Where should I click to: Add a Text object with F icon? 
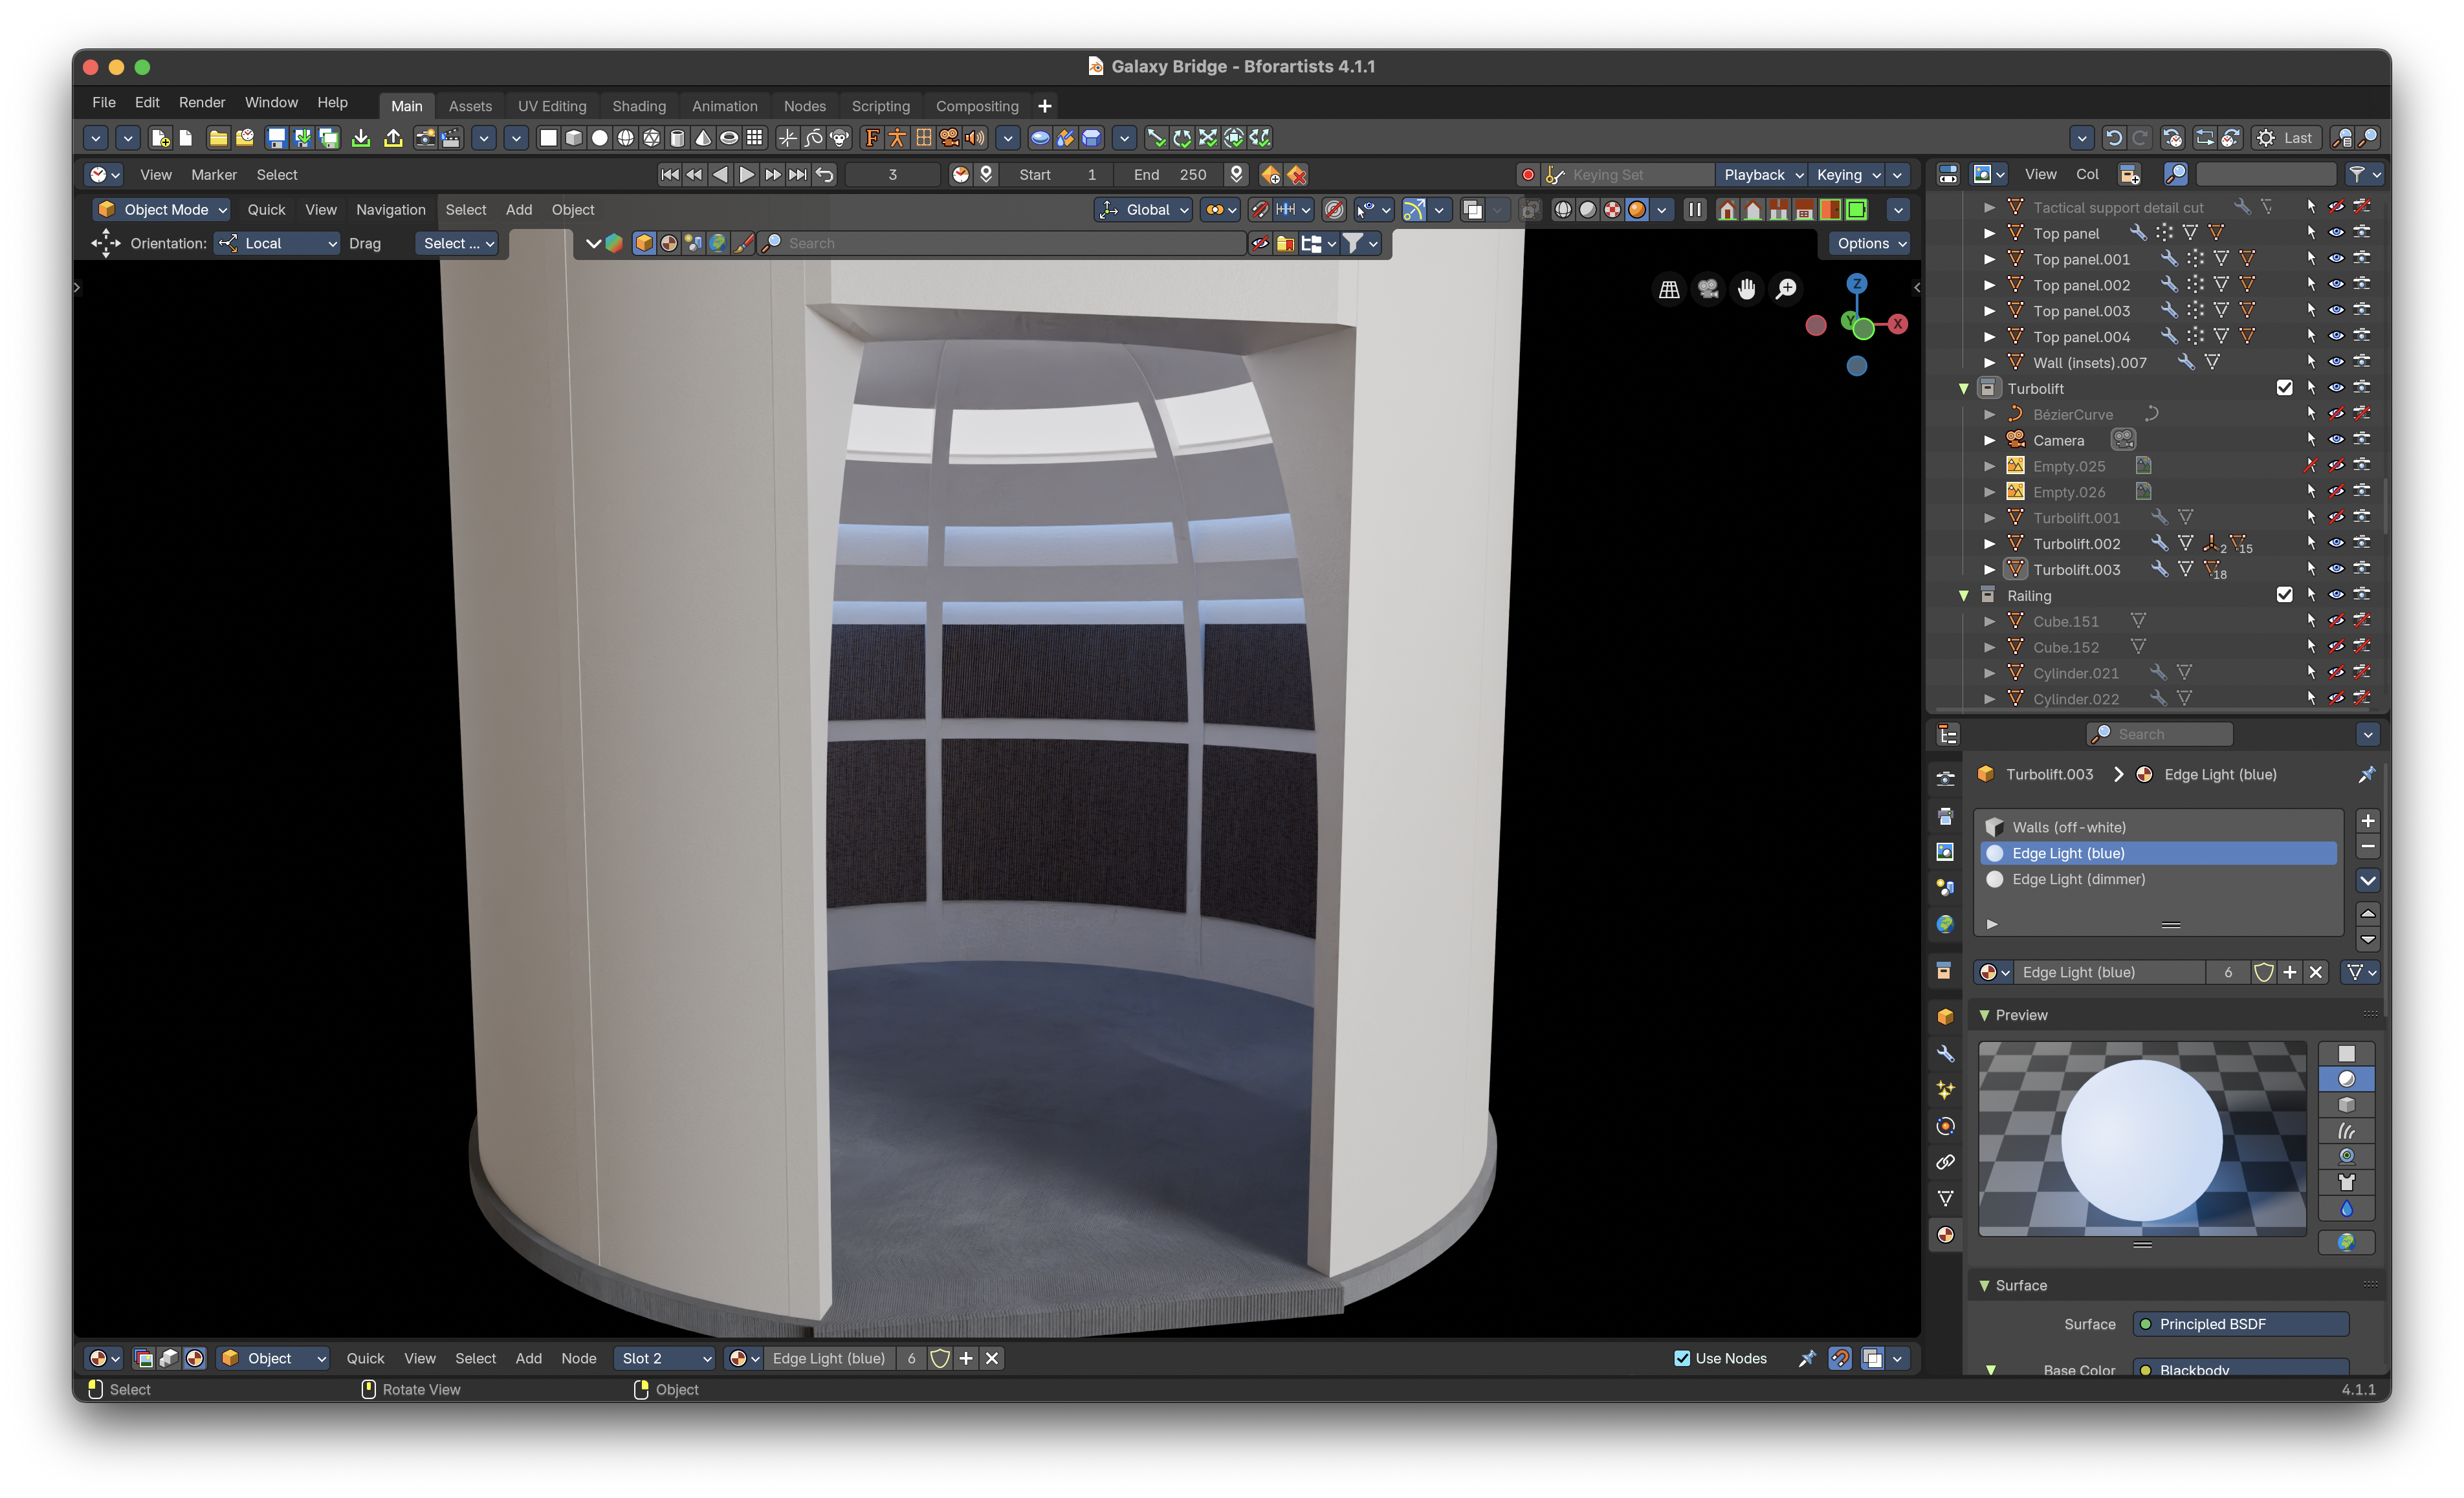point(872,138)
